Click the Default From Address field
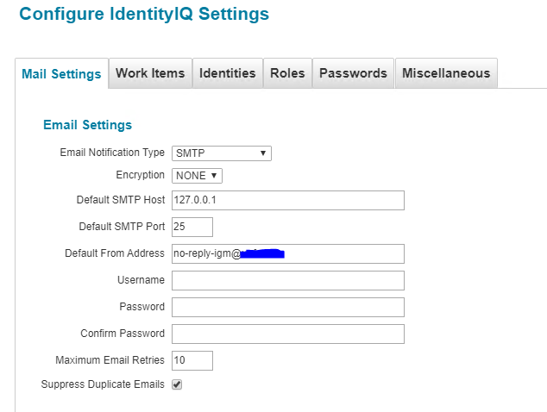Screen dimensions: 547x412 [x=287, y=253]
